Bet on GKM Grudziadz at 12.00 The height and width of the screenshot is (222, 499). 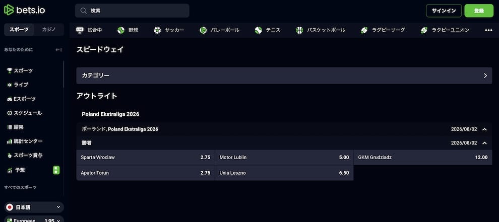(423, 158)
